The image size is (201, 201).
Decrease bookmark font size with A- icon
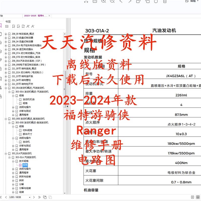(33, 26)
